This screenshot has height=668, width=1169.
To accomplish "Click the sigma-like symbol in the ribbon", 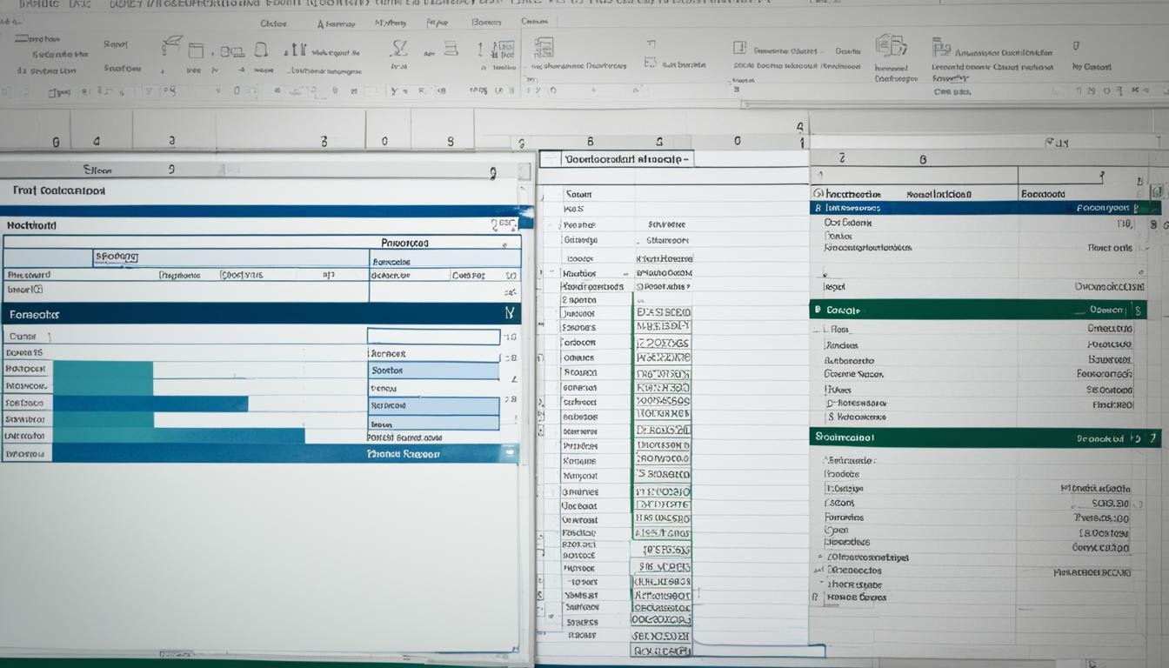I will click(399, 48).
